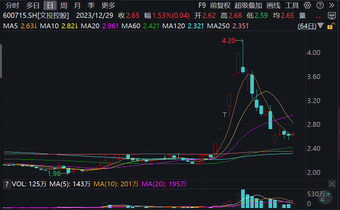Viewport: 340px width, 210px height.
Task: Click the volume MA(5): 143万 label
Action: point(70,184)
